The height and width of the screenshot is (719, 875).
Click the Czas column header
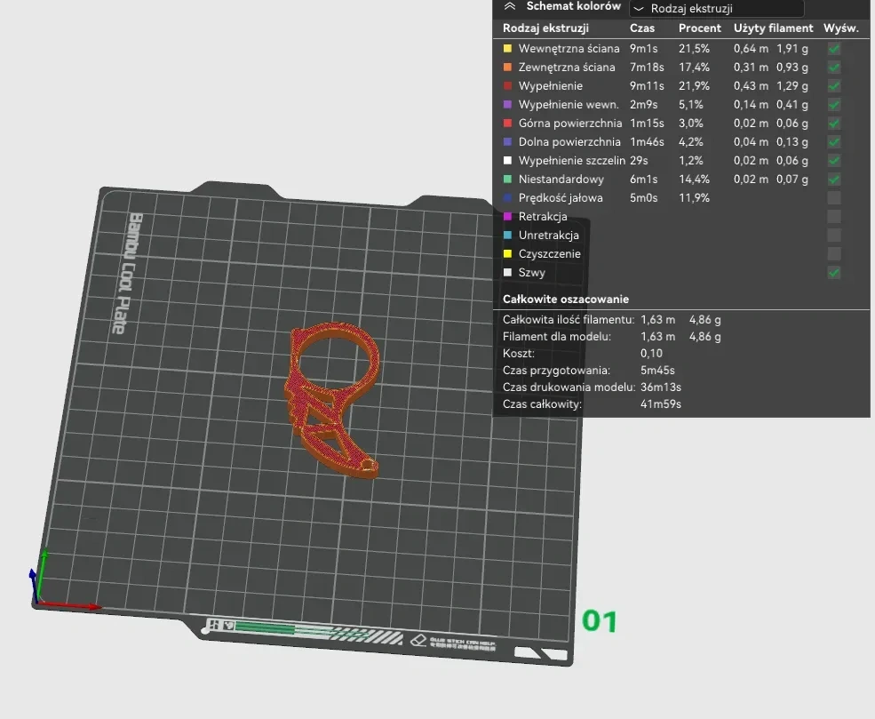(642, 28)
